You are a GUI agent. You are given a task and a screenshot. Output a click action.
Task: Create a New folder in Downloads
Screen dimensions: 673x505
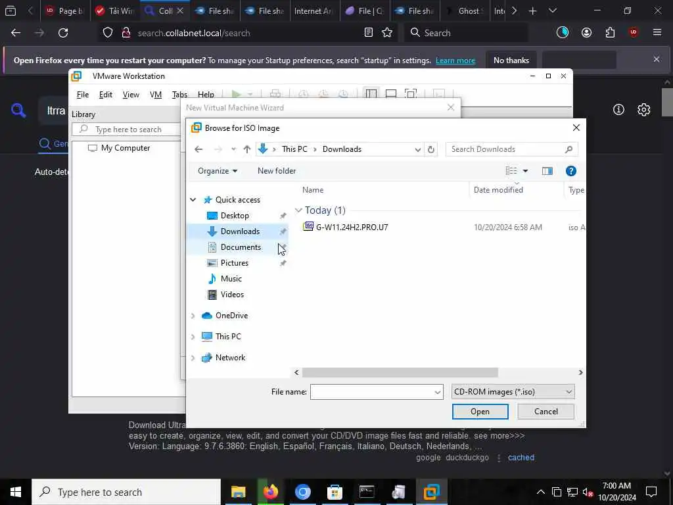[x=277, y=171]
